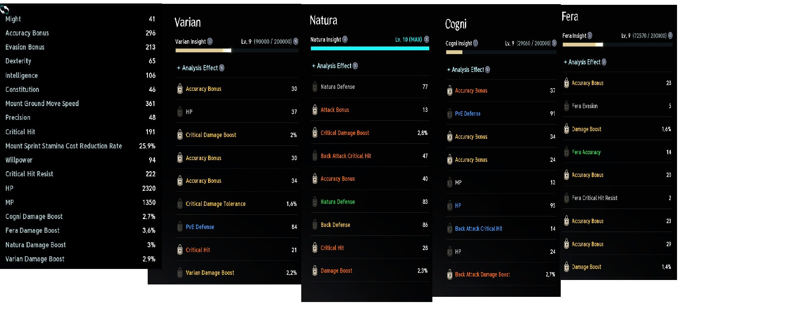
Task: Collapse the Varian Analysis Effect header
Action: tap(200, 68)
